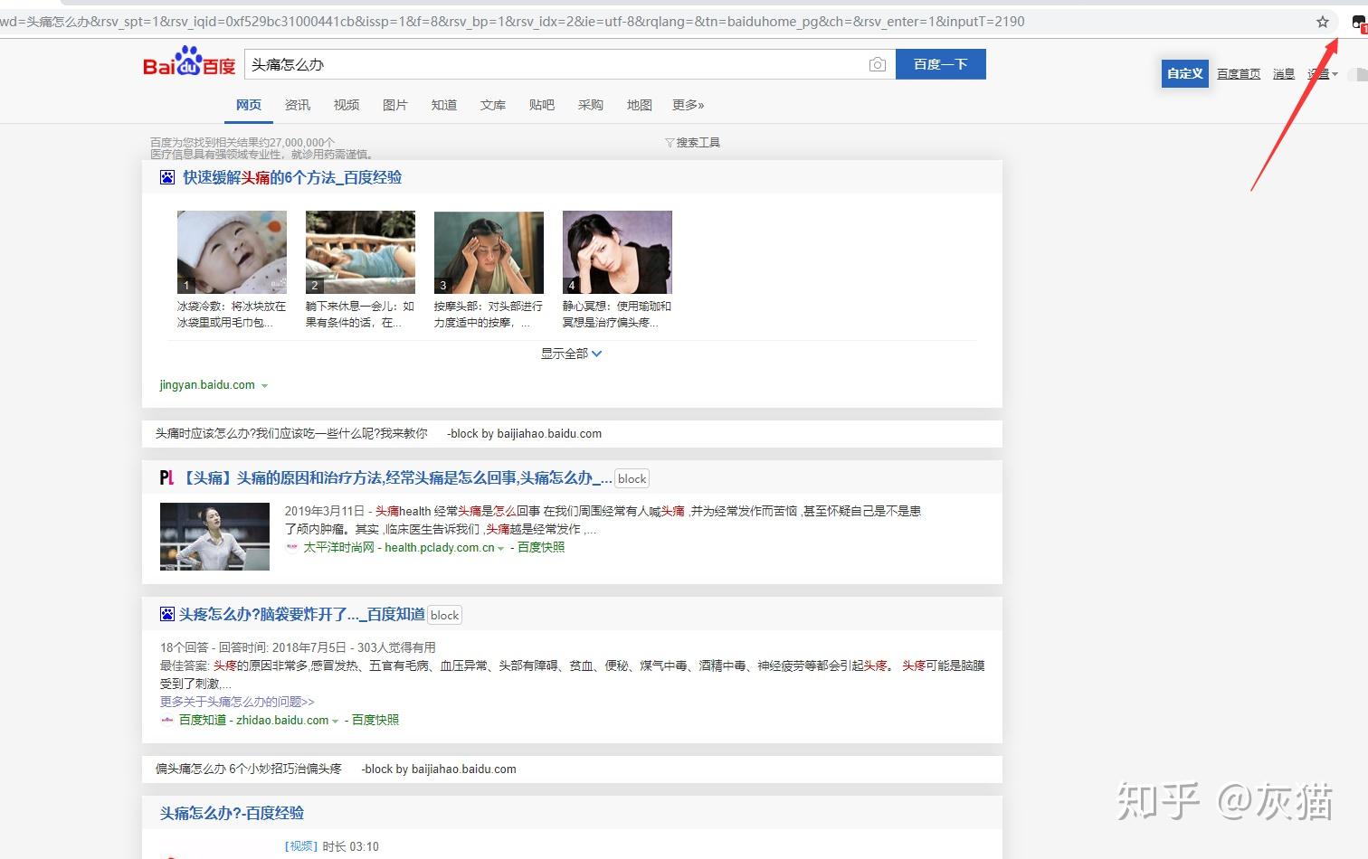Image resolution: width=1368 pixels, height=859 pixels.
Task: Click the 百度一下 search button
Action: [941, 64]
